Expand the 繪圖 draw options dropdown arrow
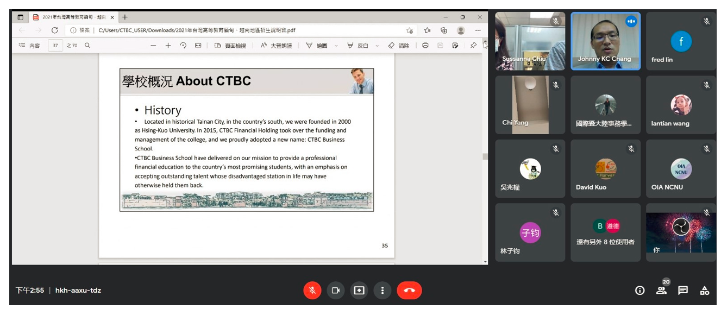 tap(336, 46)
